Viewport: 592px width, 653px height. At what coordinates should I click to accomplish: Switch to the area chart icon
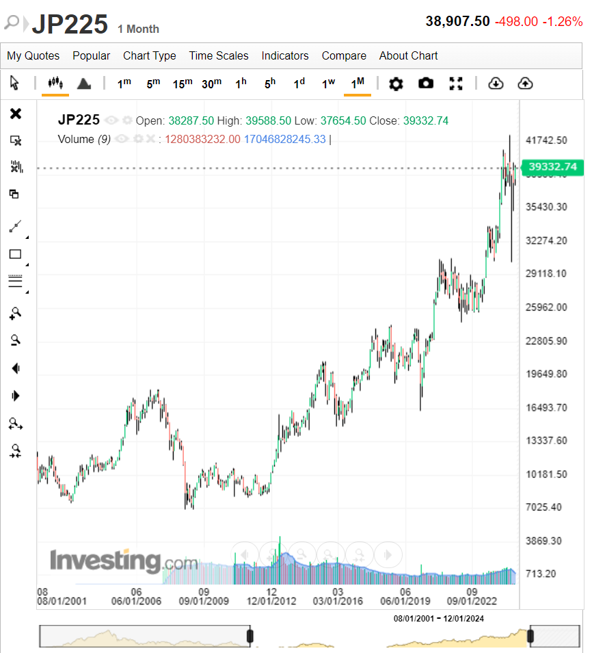(x=84, y=84)
